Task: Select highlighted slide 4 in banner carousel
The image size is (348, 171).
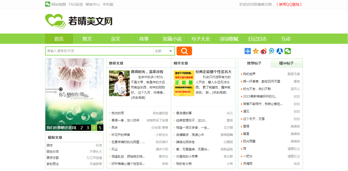Action: (94, 128)
